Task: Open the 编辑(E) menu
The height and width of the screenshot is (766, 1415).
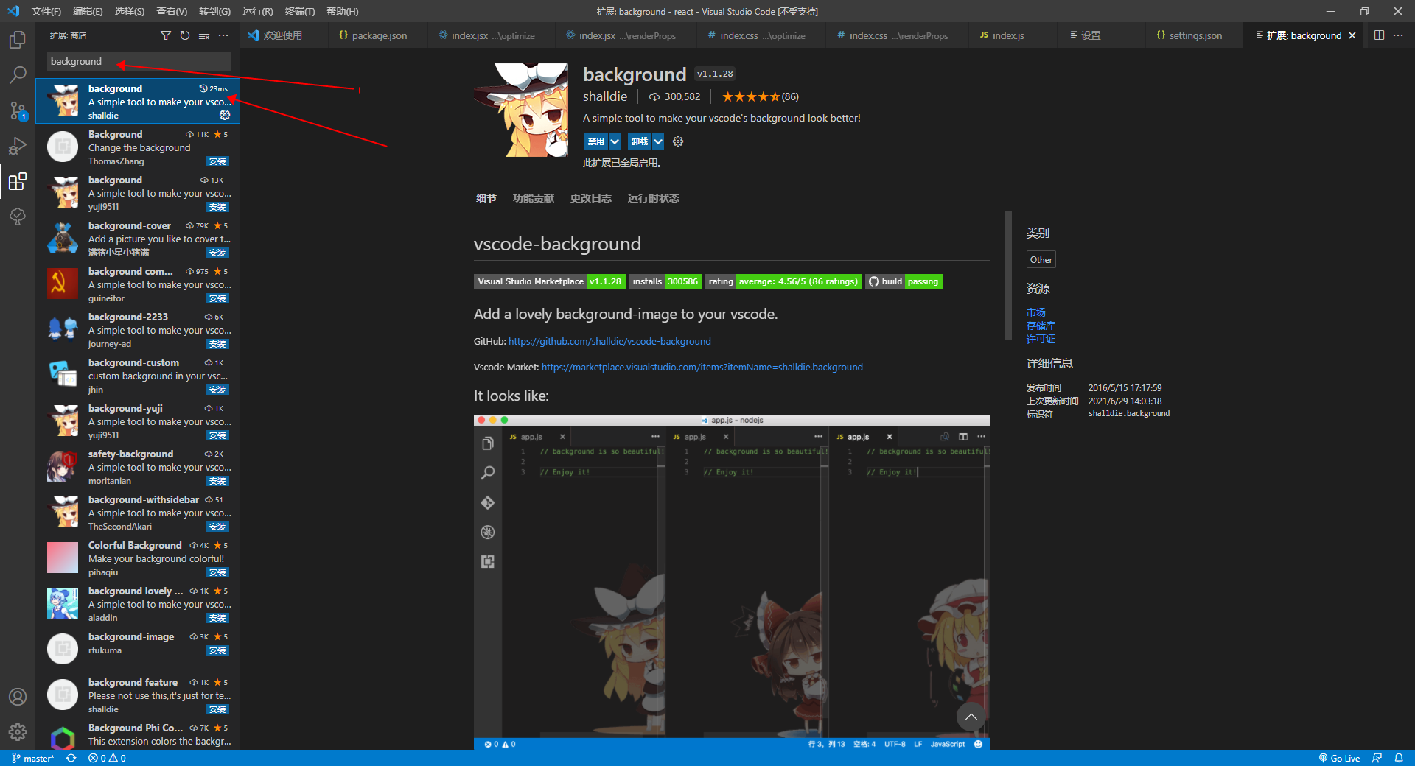Action: [88, 11]
